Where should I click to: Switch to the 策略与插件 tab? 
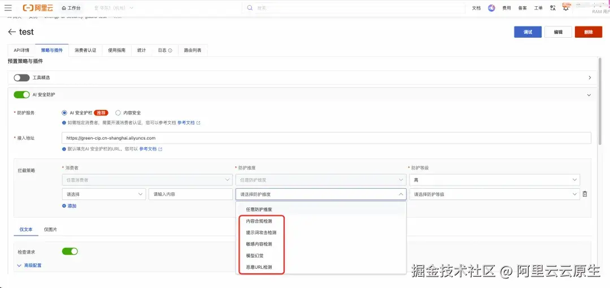point(52,51)
